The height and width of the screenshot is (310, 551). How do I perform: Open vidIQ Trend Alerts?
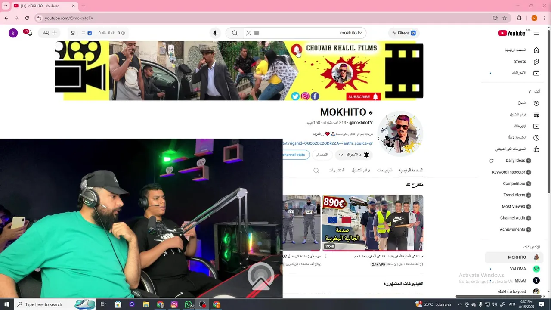(x=517, y=195)
